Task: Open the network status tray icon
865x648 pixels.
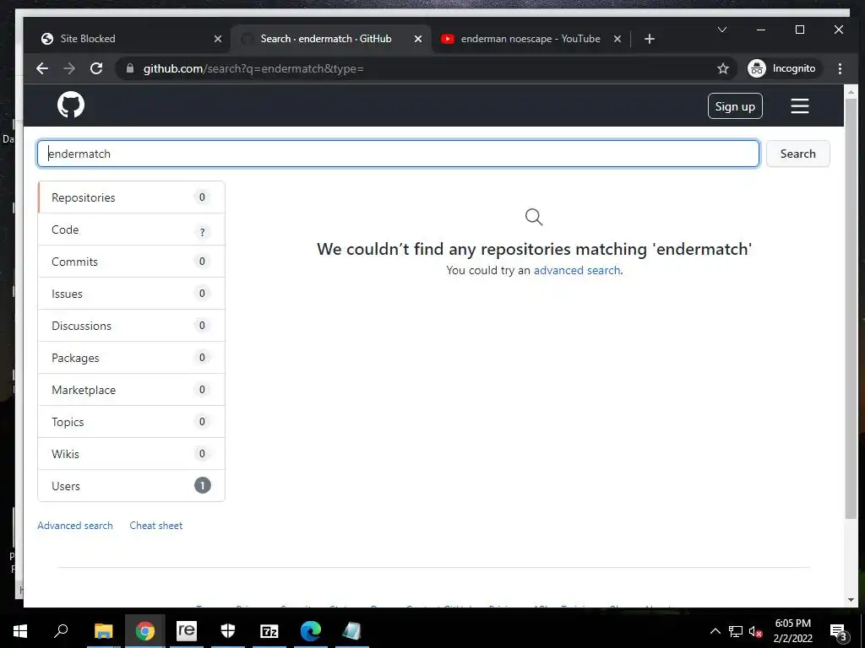Action: [736, 631]
